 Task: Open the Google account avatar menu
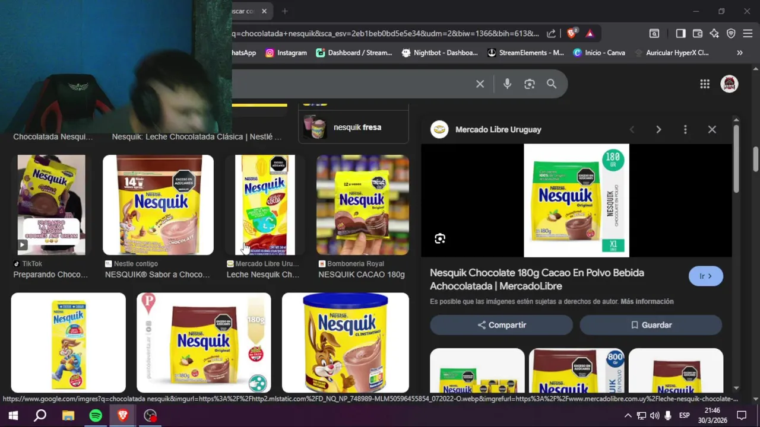tap(729, 84)
